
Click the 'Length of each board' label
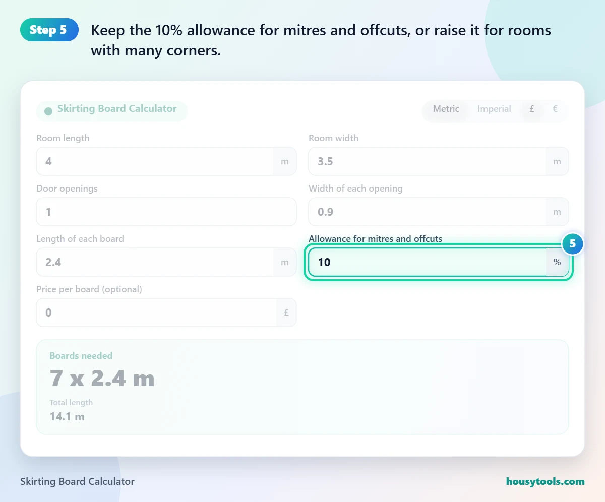pos(80,239)
